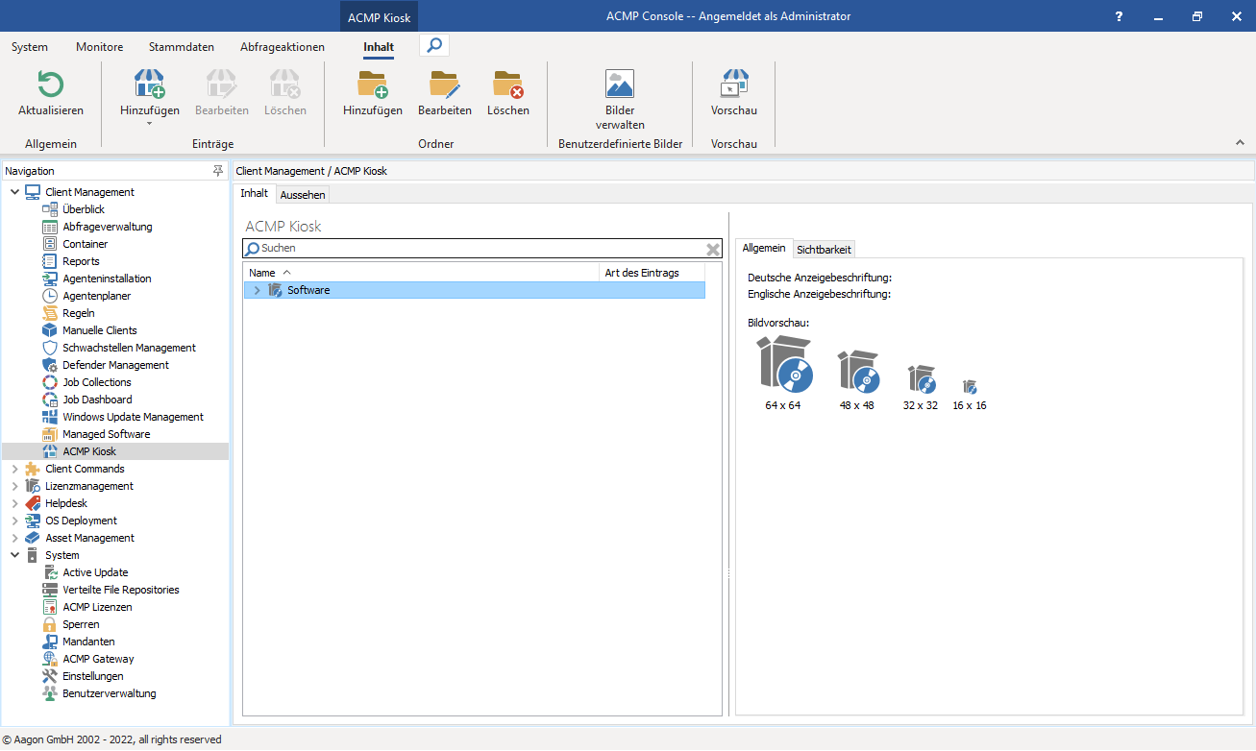1256x751 pixels.
Task: Select ACMP Kiosk in navigation
Action: coord(89,451)
